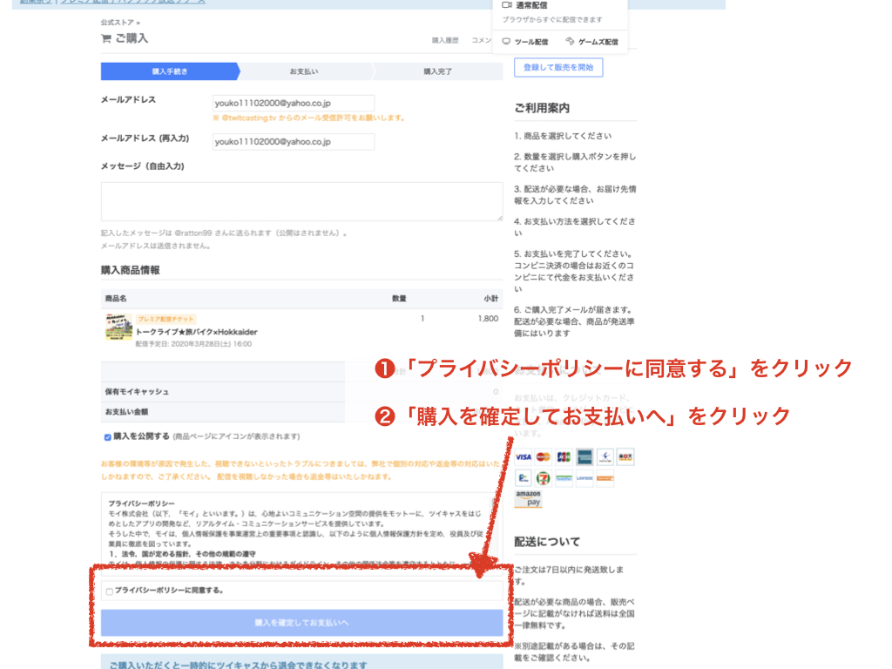
Task: Click the Hokkaider ticket product thumbnail
Action: click(x=118, y=327)
